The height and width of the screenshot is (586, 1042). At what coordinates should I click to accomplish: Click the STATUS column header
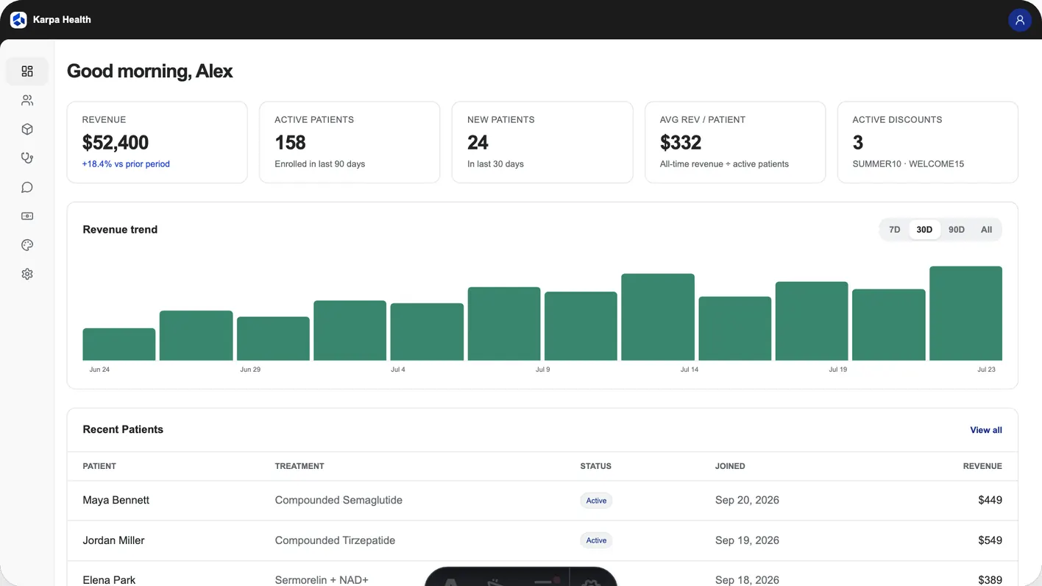click(x=595, y=466)
